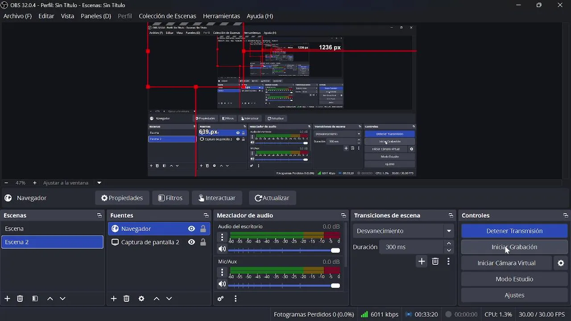Click Detener Transmisión button
The width and height of the screenshot is (571, 321).
coord(514,231)
